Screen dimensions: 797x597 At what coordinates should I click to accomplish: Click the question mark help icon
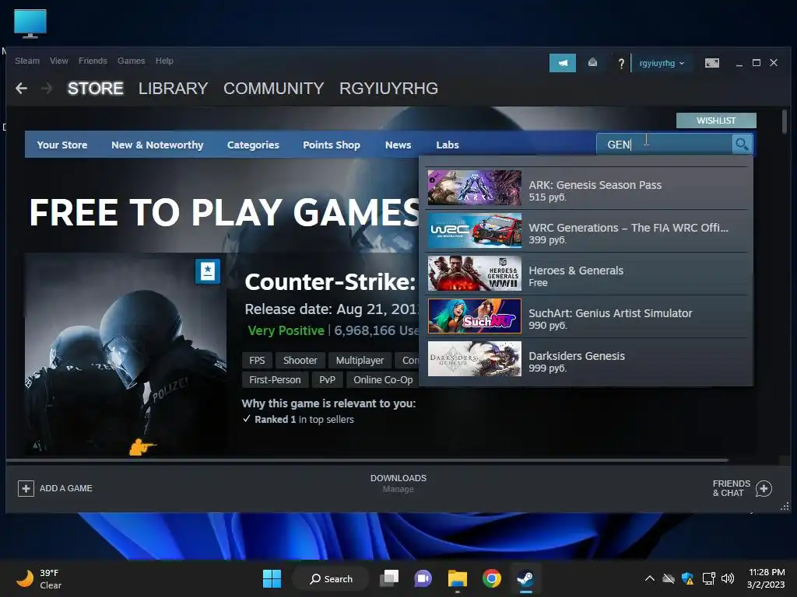(620, 64)
